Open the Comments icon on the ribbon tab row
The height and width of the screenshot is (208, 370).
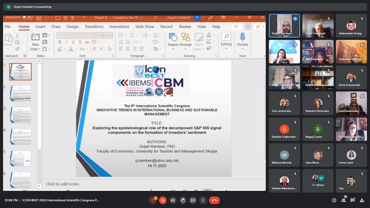coord(236,27)
